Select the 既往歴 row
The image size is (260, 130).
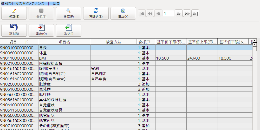pyautogui.click(x=126, y=95)
